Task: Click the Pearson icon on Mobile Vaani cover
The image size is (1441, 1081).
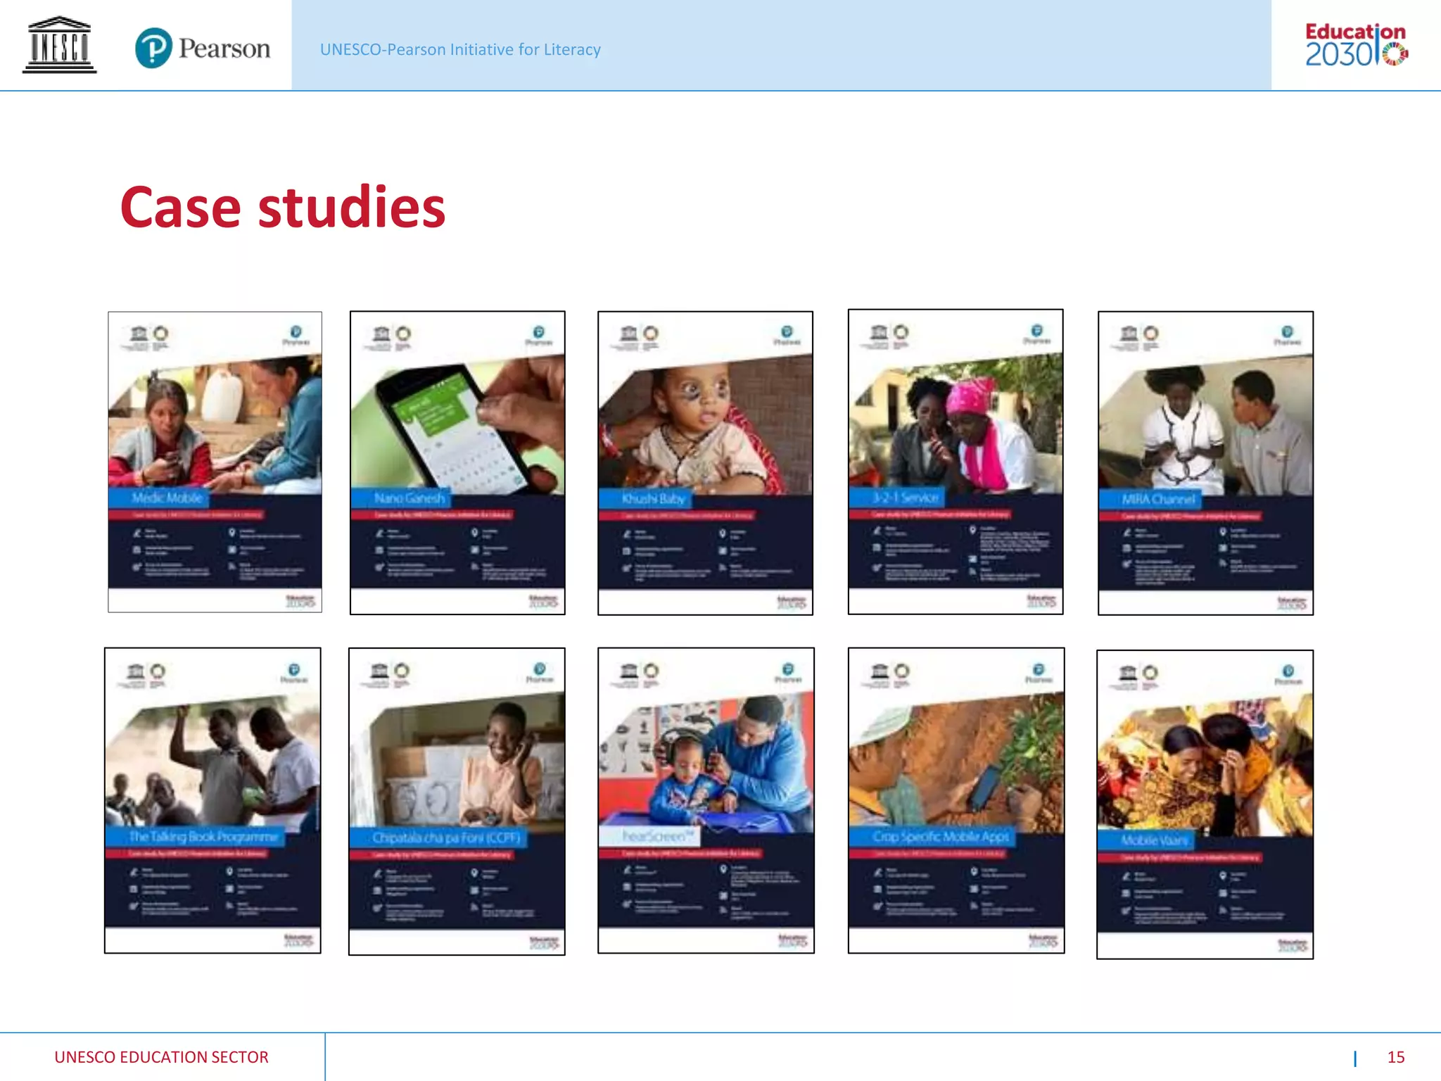Action: [1288, 674]
